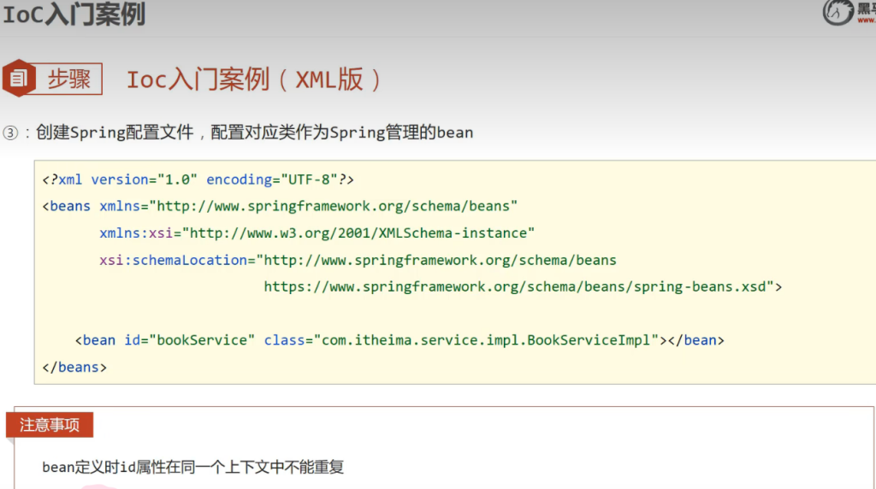Open the xmlns springframework schema/beans URL

[x=334, y=206]
